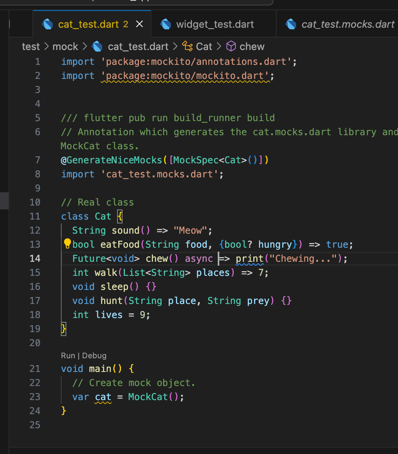Click the @GenerateNiceMocks annotation

[x=111, y=160]
